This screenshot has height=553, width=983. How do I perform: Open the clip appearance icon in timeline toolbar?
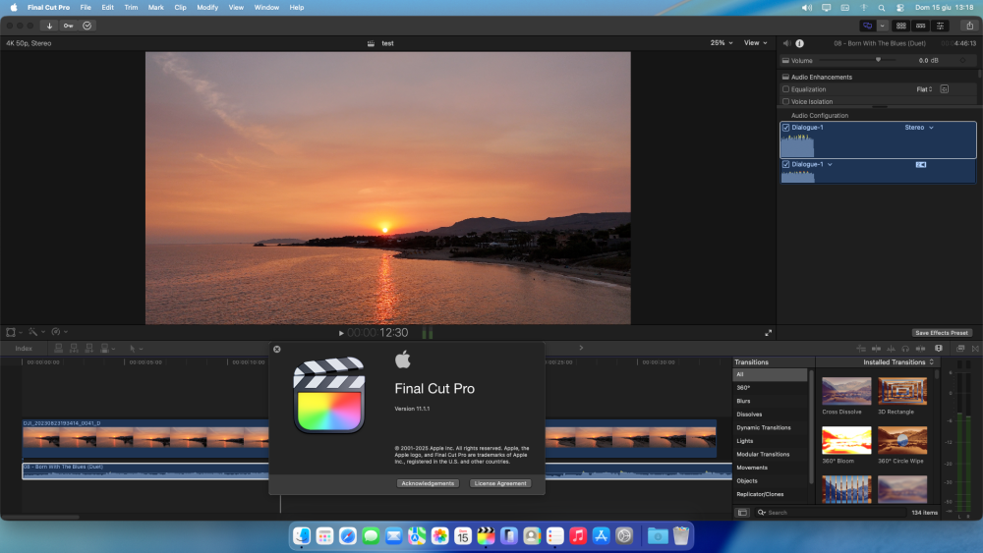coord(939,349)
